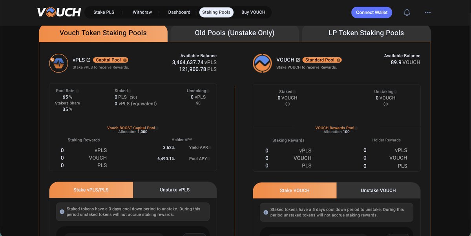Click the vPLS pool Unstaking info icon

pyautogui.click(x=208, y=91)
